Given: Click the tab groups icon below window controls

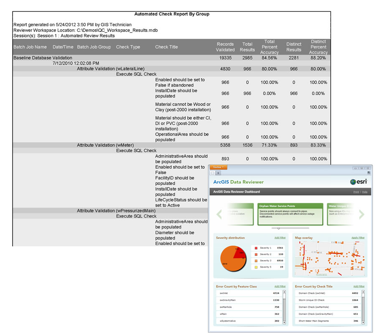Looking at the screenshot, I should pos(369,173).
